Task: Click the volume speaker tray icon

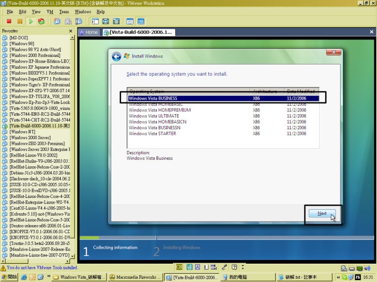Action: tap(367, 268)
